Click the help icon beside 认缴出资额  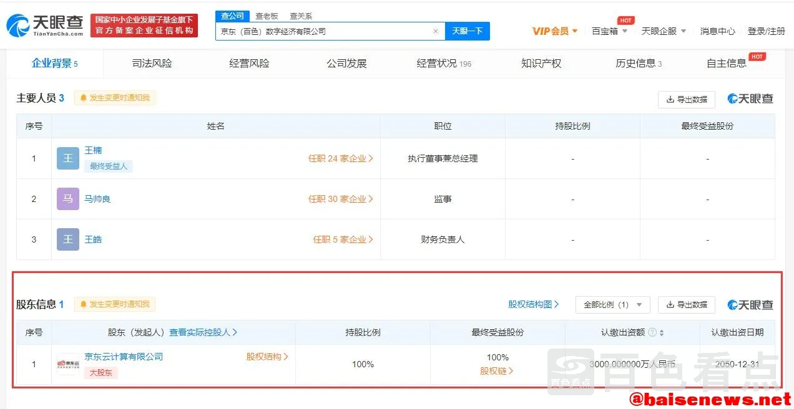click(x=652, y=332)
